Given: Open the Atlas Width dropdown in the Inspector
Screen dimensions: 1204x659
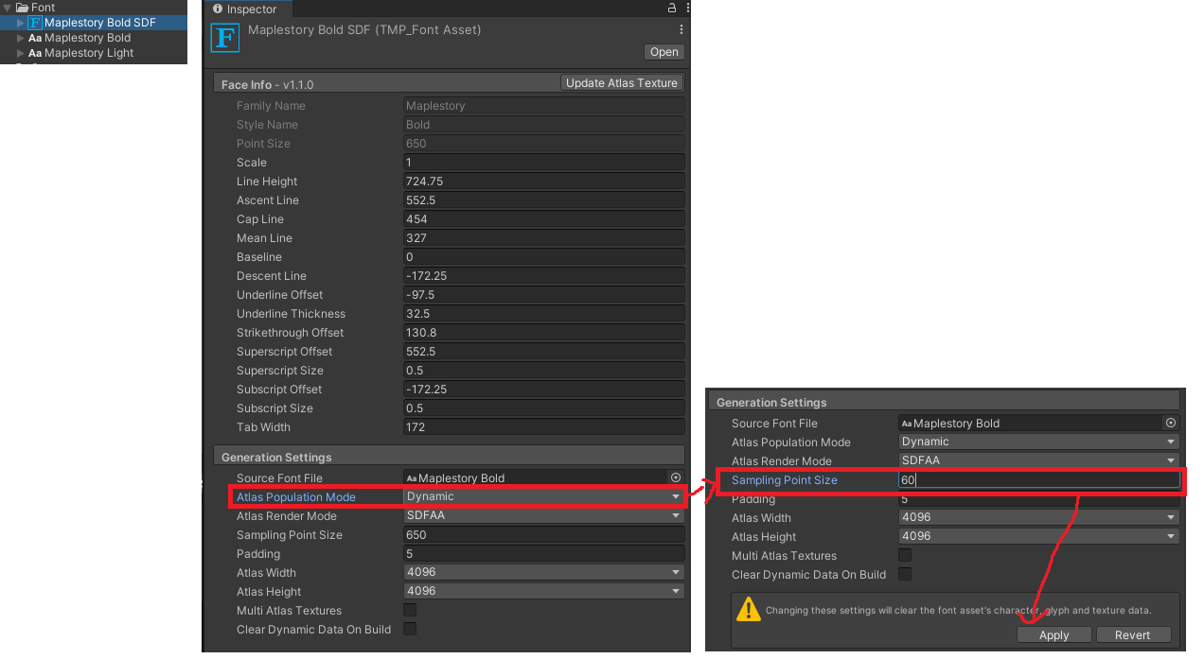Looking at the screenshot, I should pyautogui.click(x=544, y=572).
